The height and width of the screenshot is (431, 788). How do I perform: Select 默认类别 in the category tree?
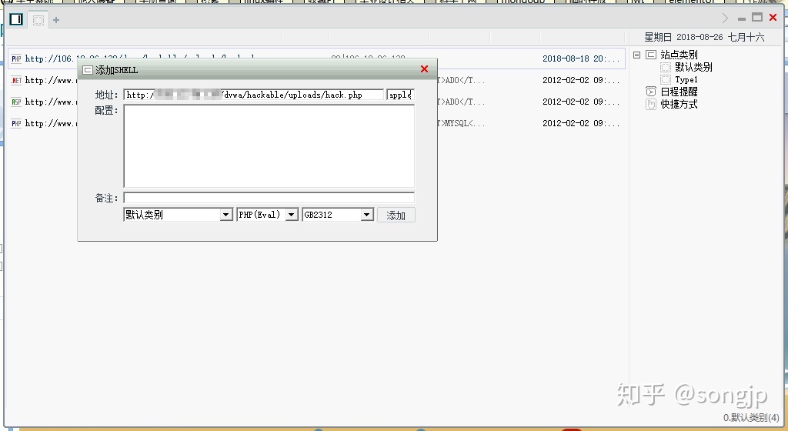click(693, 67)
